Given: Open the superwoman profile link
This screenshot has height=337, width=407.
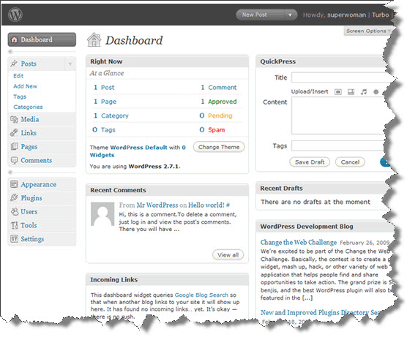Looking at the screenshot, I should point(346,15).
